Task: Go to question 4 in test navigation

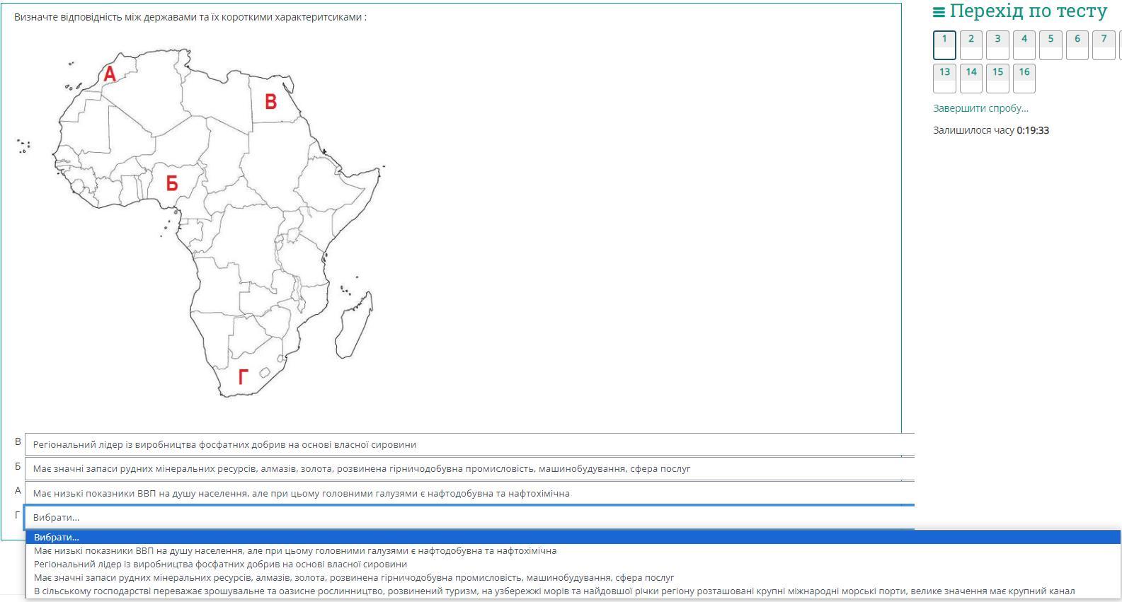Action: coord(1024,45)
